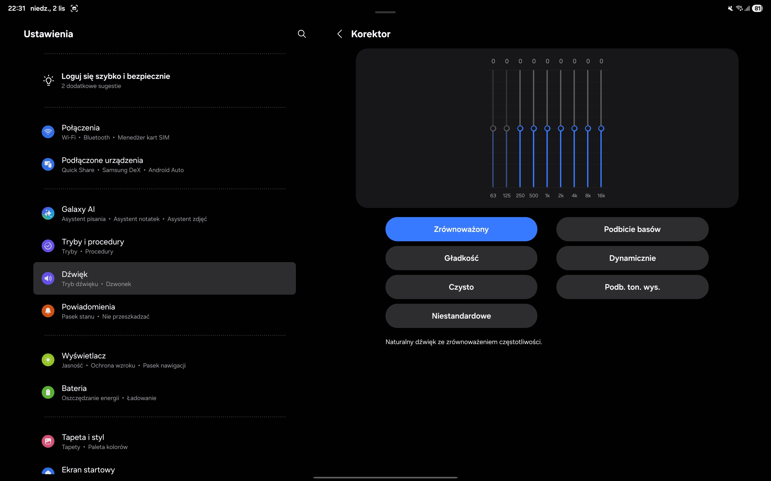Tap the Bateria battery icon

[x=48, y=392]
